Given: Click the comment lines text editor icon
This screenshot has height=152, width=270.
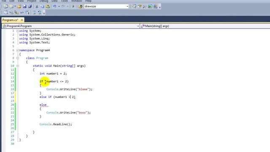Looking at the screenshot, I should tap(40, 13).
